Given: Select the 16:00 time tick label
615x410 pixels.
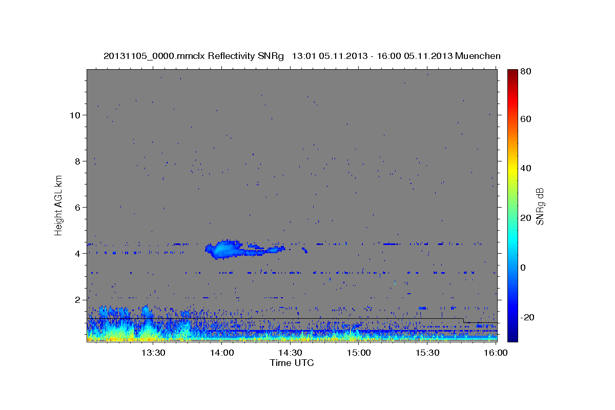Looking at the screenshot, I should pyautogui.click(x=496, y=353).
